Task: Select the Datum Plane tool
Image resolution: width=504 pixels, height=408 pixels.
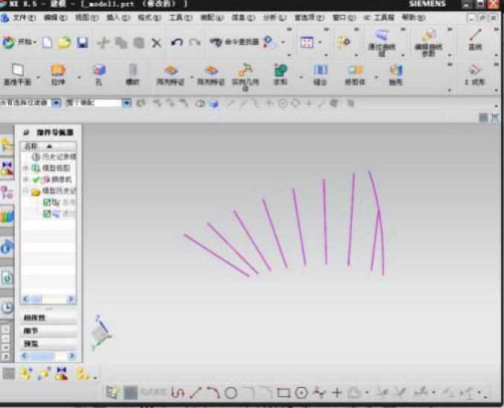Action: 17,75
